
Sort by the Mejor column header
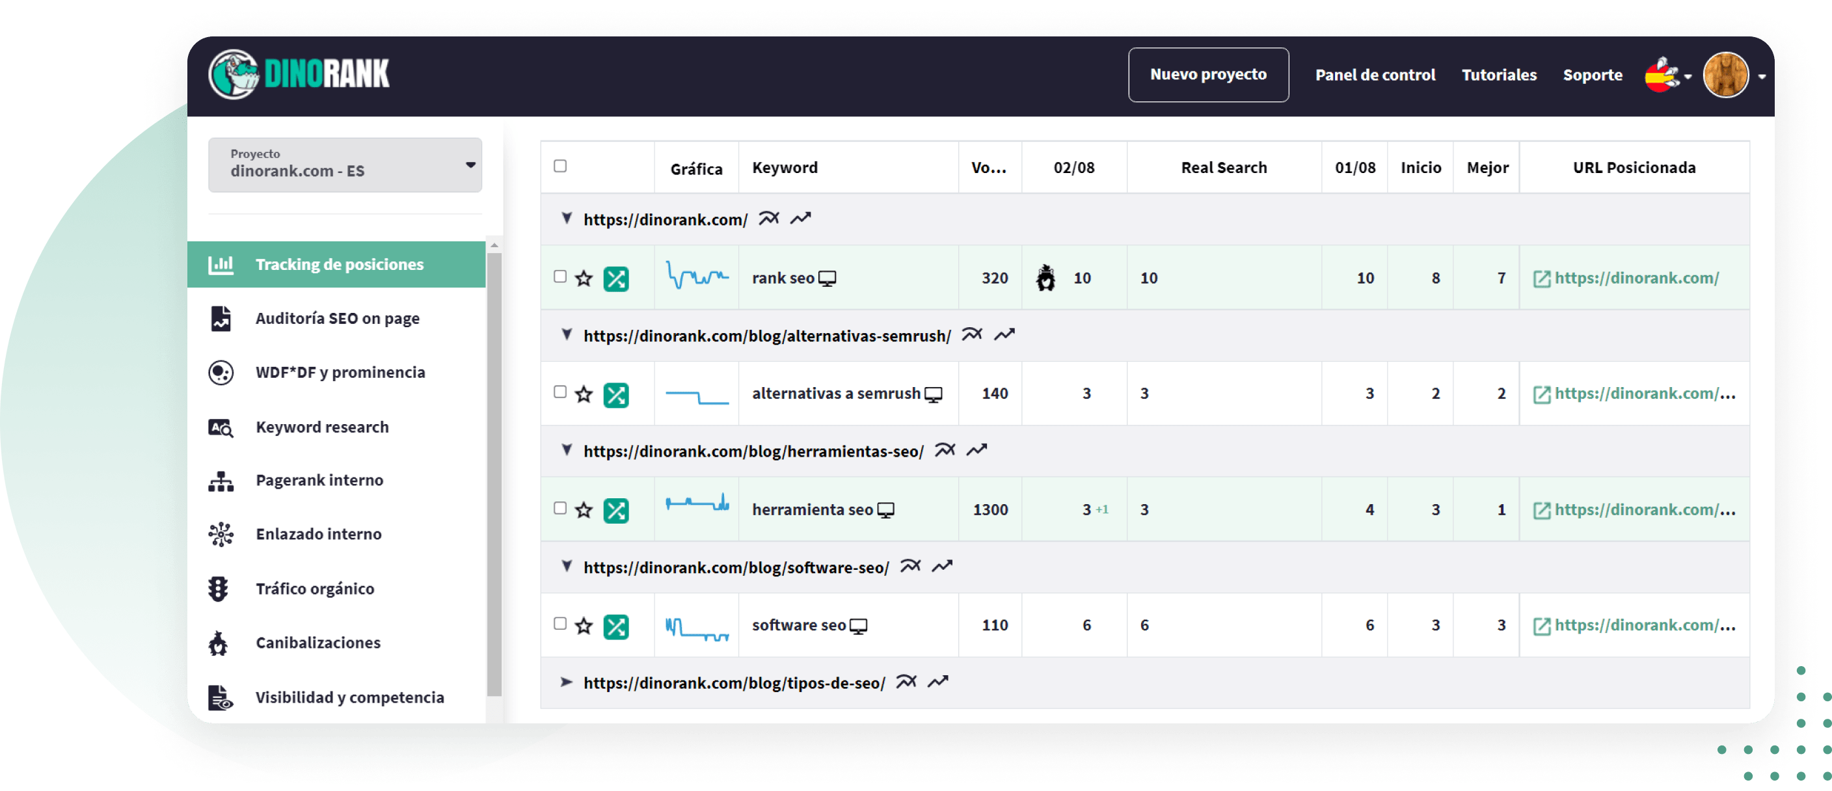click(x=1487, y=167)
